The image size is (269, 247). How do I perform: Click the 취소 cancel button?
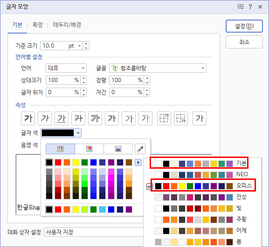pos(244,42)
